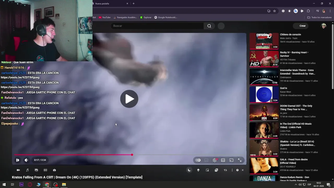Toggle the autoplay switch in the player
The image size is (334, 188).
coord(198,160)
